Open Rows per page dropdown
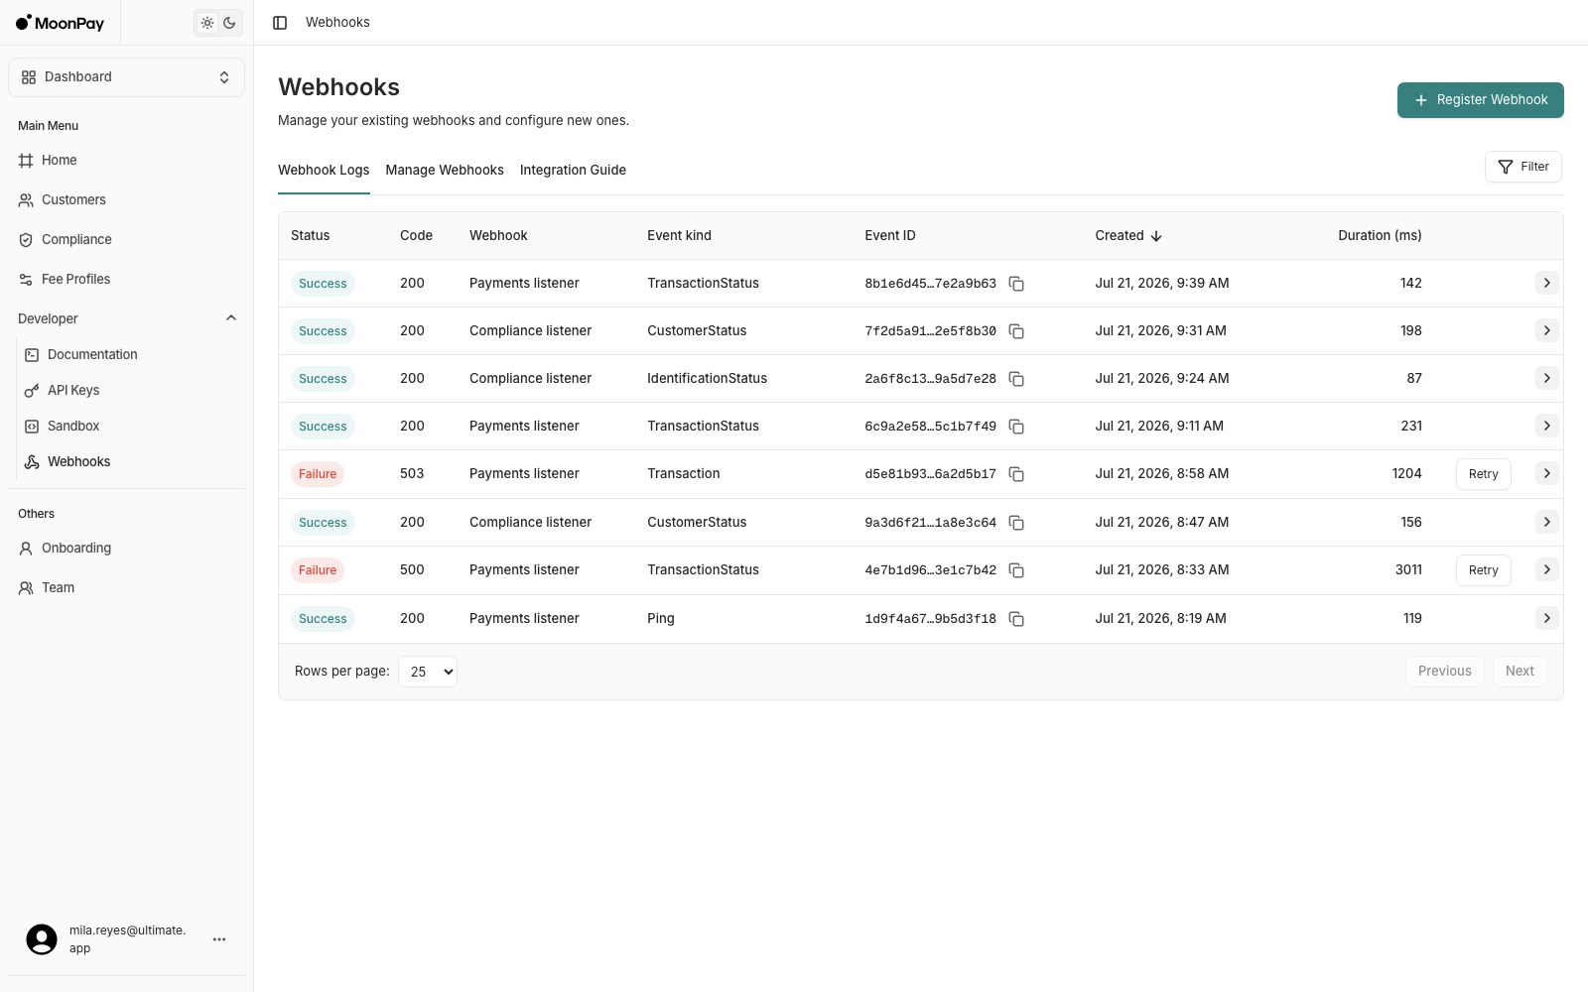 click(x=428, y=672)
